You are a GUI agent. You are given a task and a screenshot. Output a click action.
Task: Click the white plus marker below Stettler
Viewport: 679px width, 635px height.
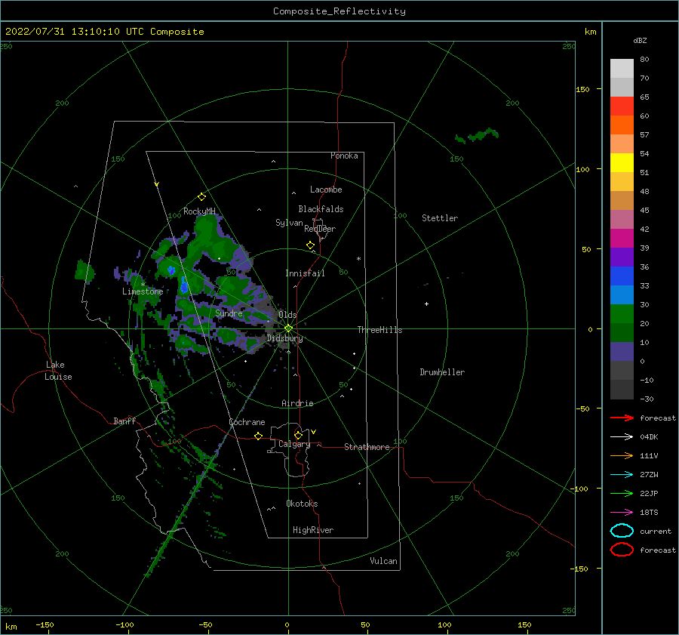click(x=426, y=304)
